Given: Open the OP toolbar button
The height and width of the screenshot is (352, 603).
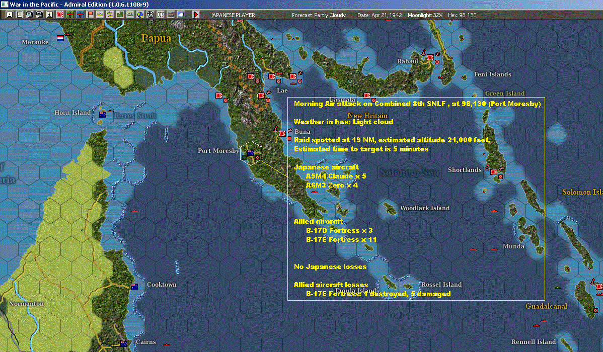Looking at the screenshot, I should pyautogui.click(x=161, y=15).
